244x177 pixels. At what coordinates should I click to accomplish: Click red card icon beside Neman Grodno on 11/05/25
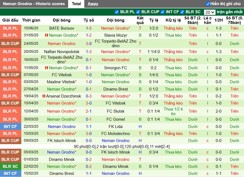pyautogui.click(x=47, y=68)
